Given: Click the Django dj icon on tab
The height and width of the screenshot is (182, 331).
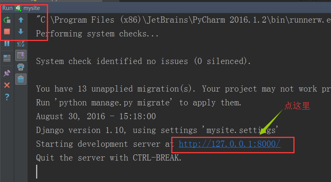Looking at the screenshot, I should click(x=18, y=8).
